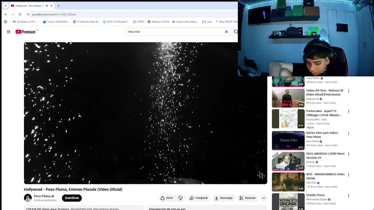Open options for PACO AMOROSO video

[348, 154]
